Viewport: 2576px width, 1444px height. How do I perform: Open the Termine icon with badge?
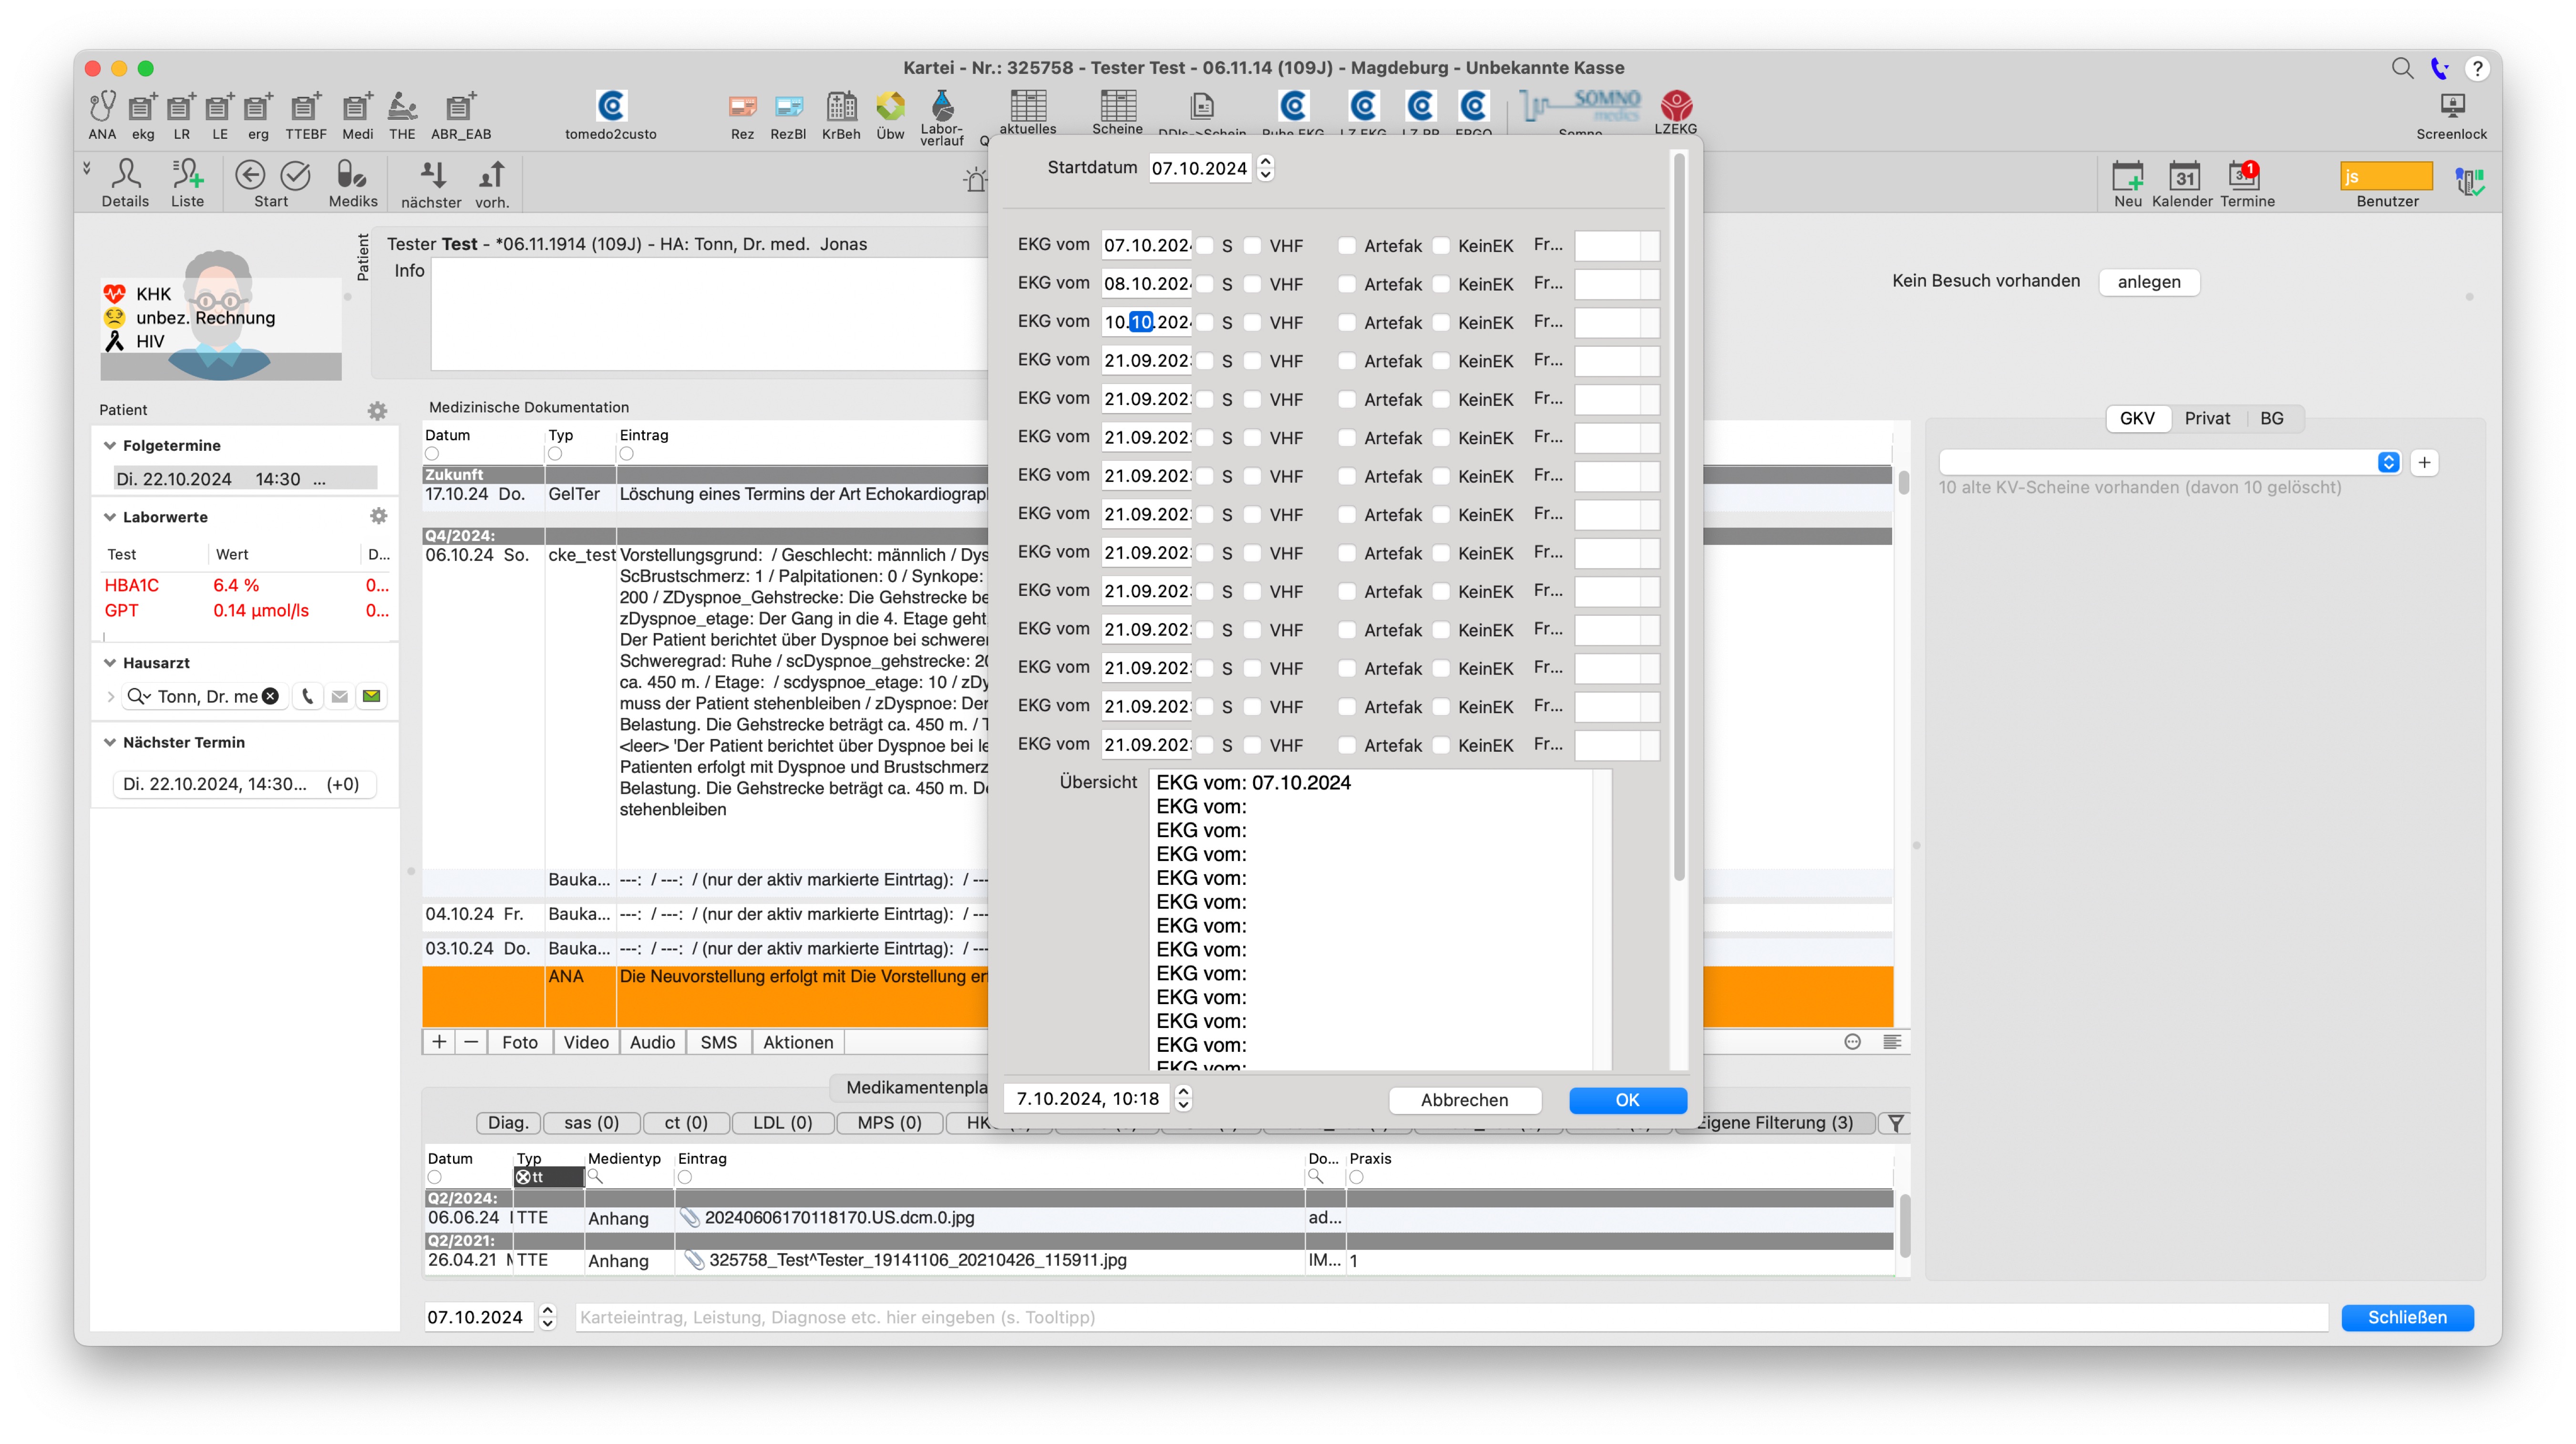point(2244,176)
